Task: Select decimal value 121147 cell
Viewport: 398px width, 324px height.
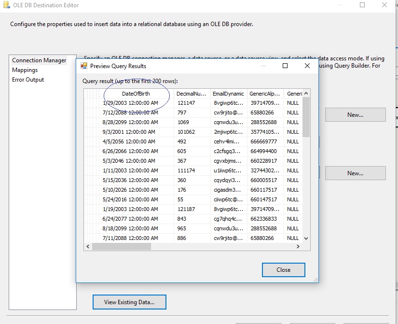Action: click(x=192, y=103)
